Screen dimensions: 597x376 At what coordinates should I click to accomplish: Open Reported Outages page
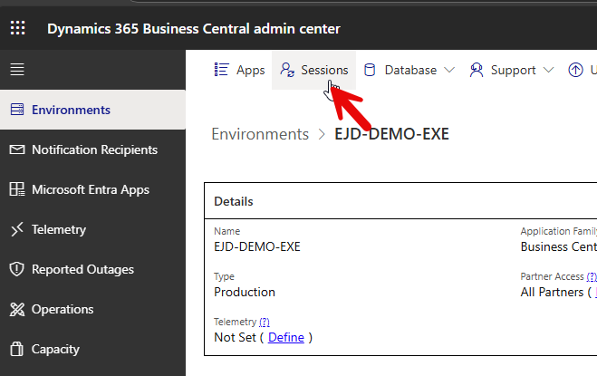[x=92, y=269]
